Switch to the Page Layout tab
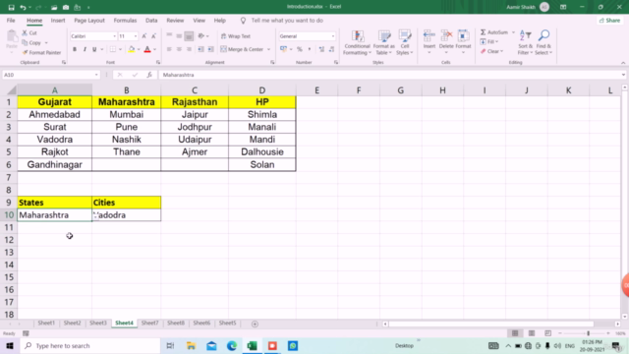Viewport: 629px width, 354px height. pos(89,21)
